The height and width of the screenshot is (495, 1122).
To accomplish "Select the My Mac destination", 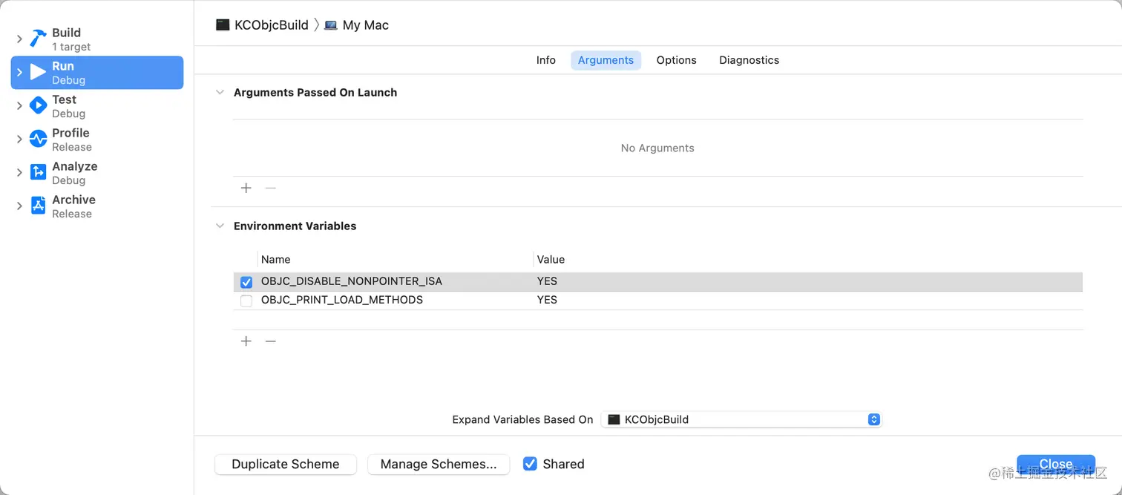I will [x=357, y=25].
